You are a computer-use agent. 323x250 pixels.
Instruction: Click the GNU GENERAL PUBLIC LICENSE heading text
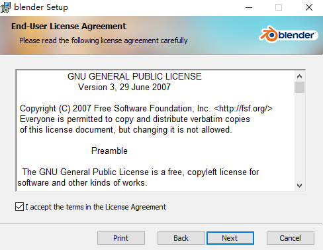coord(134,76)
